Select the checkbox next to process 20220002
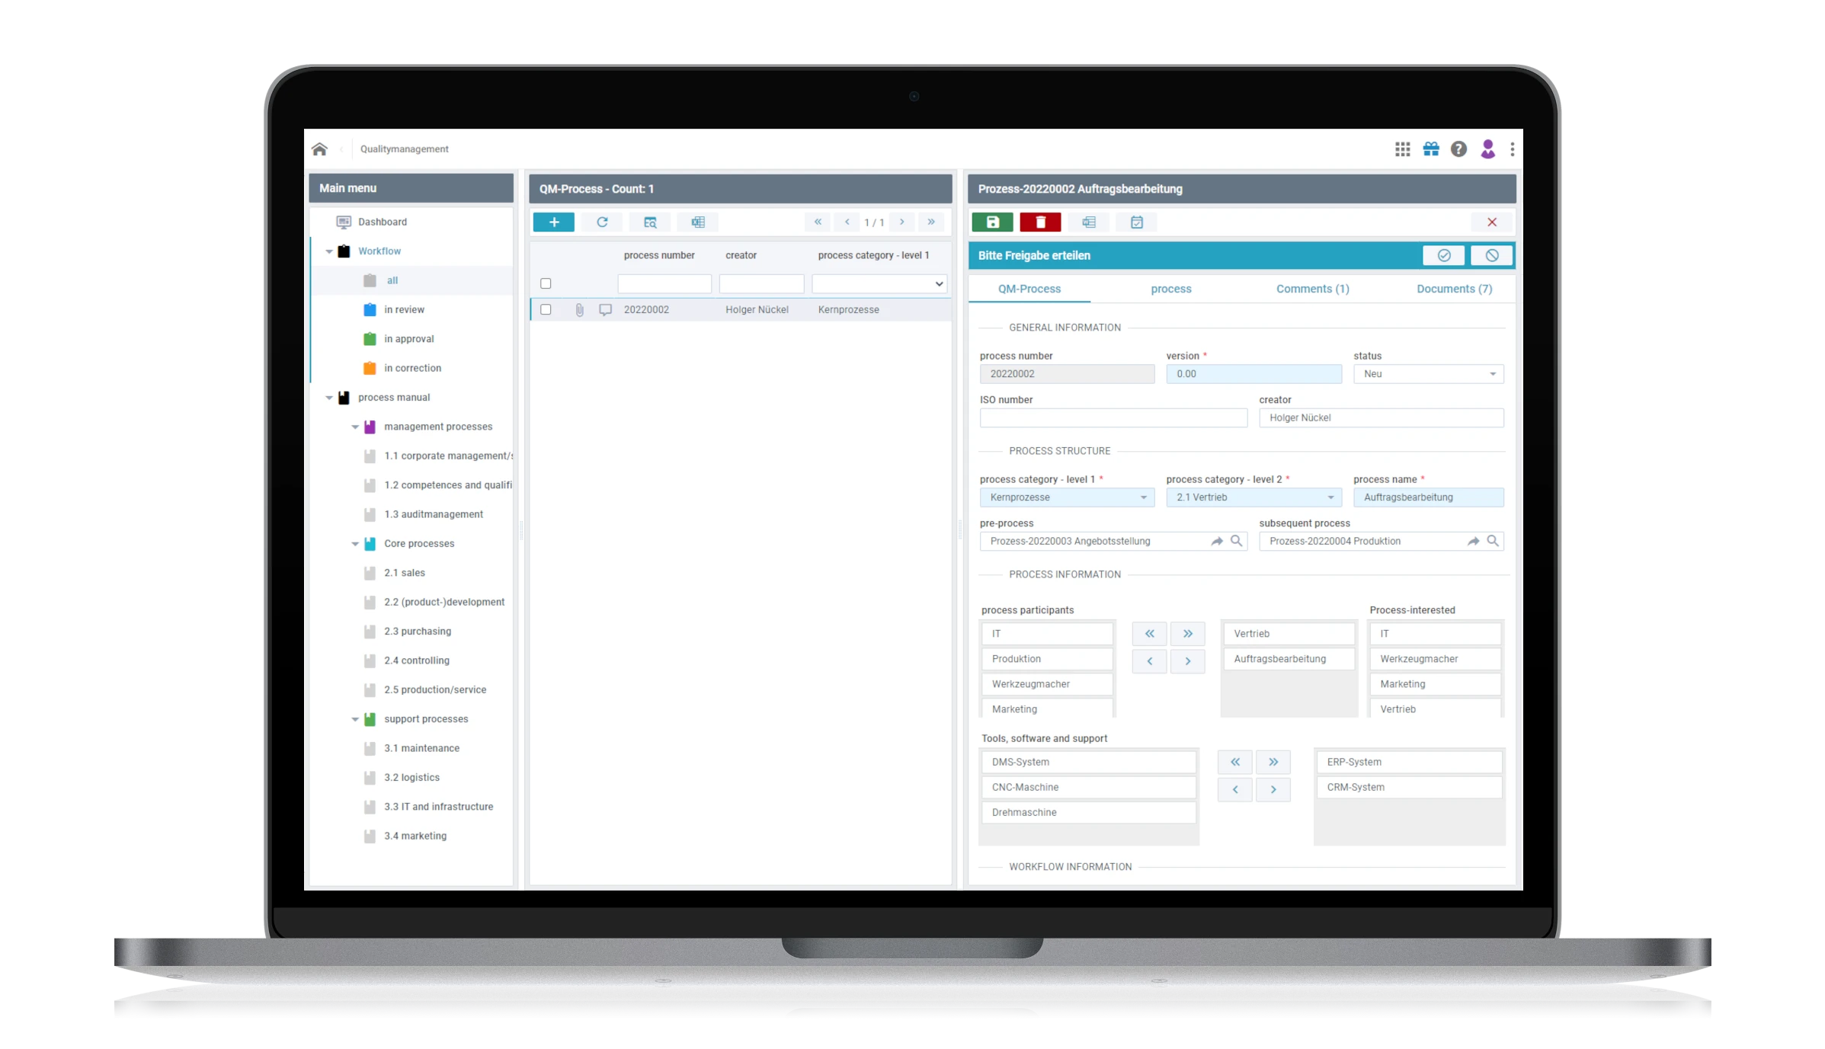 tap(546, 309)
